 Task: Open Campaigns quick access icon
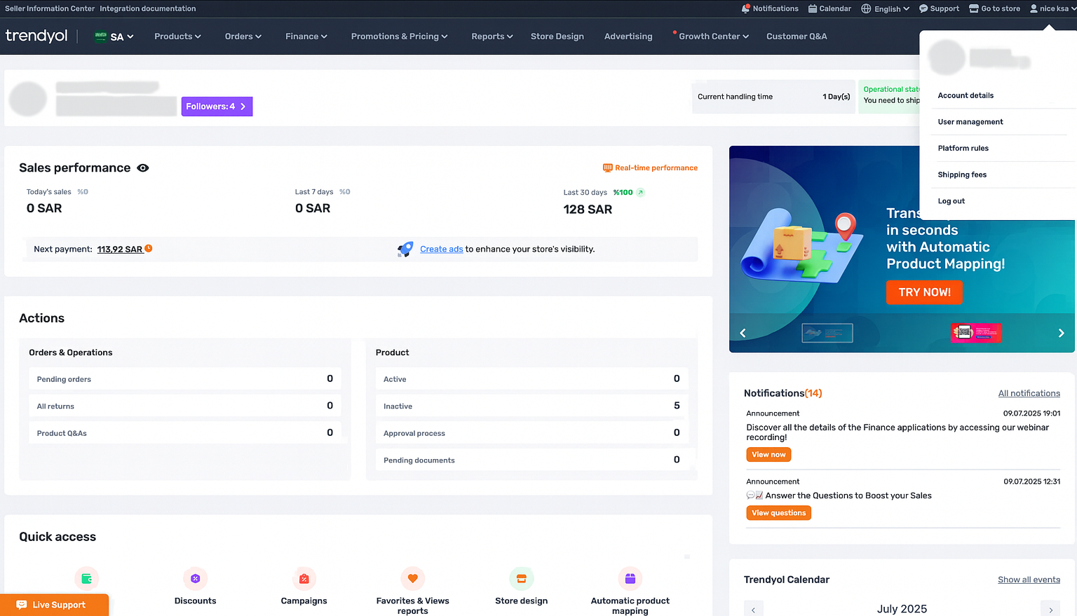[304, 579]
